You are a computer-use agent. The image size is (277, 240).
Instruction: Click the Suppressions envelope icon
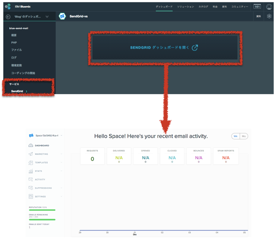31,188
